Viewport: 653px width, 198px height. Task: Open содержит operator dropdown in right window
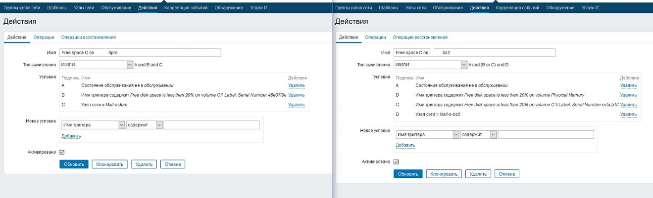[x=479, y=134]
